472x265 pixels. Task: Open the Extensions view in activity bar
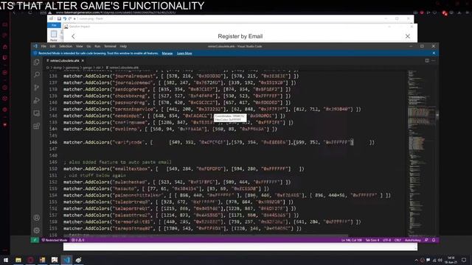(x=37, y=126)
